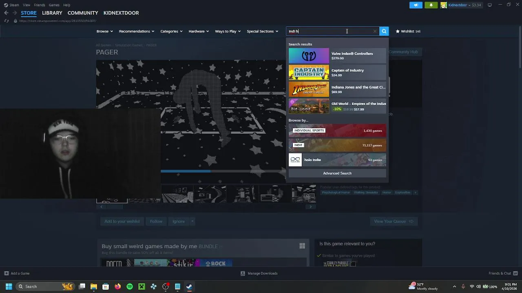The height and width of the screenshot is (293, 522).
Task: Expand the Hardware dropdown
Action: tap(199, 31)
